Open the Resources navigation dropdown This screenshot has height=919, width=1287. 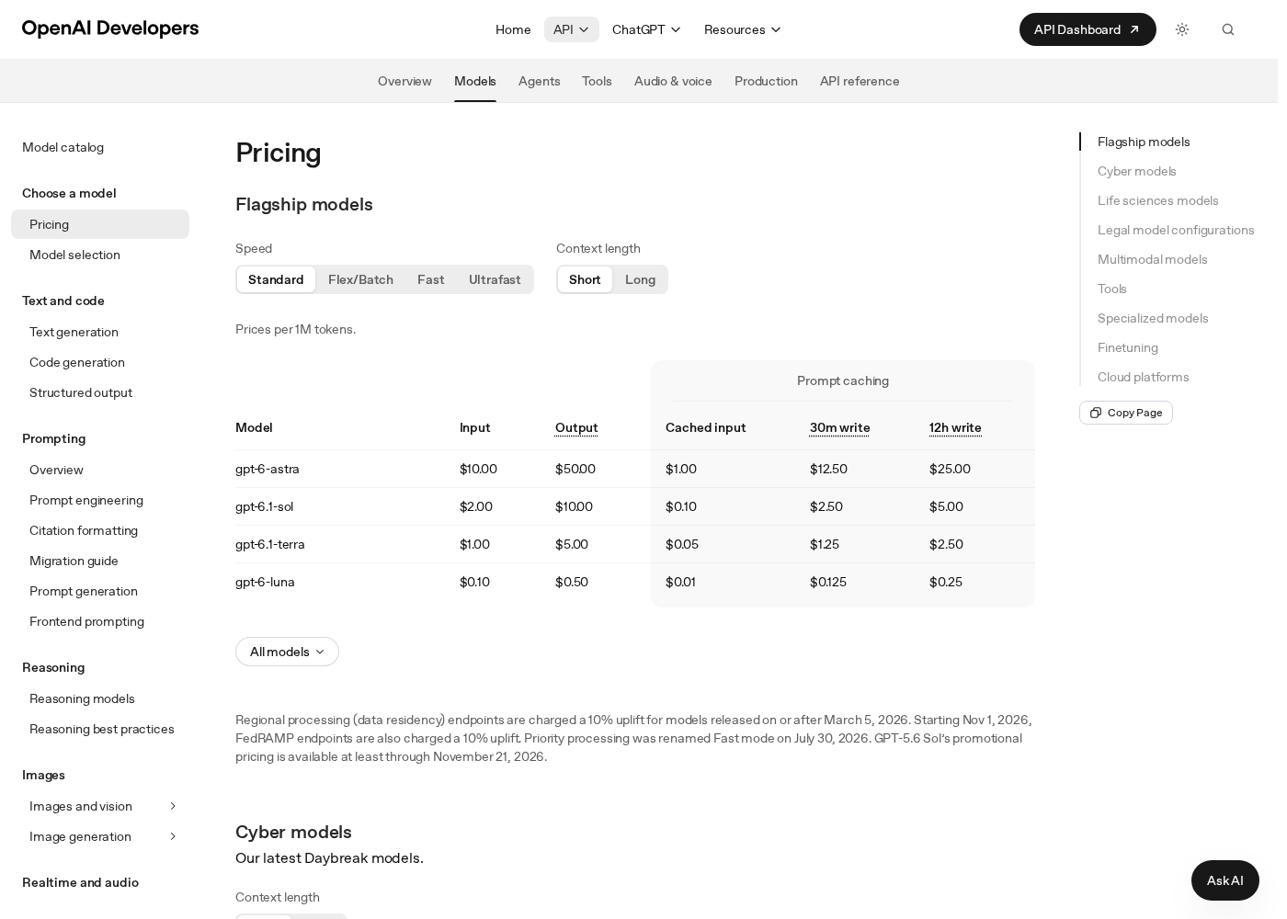tap(743, 29)
